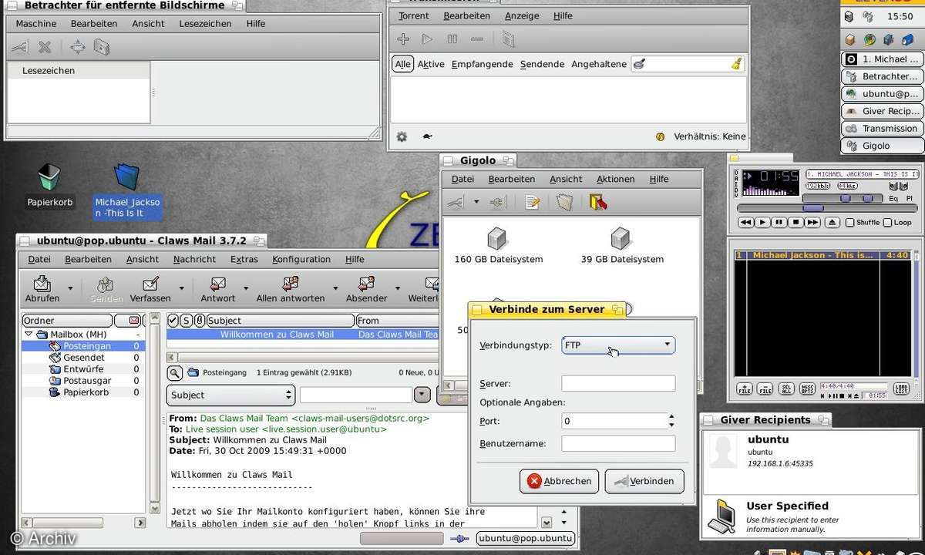Click the Gigolo open folder icon
The height and width of the screenshot is (555, 925).
coord(565,202)
